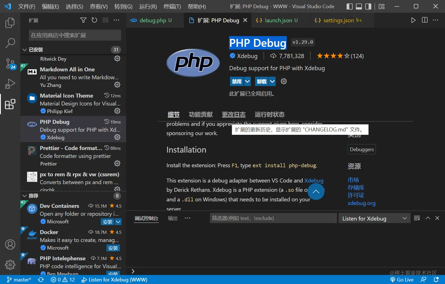Focus the extensions marketplace search box
445x284 pixels.
75,35
